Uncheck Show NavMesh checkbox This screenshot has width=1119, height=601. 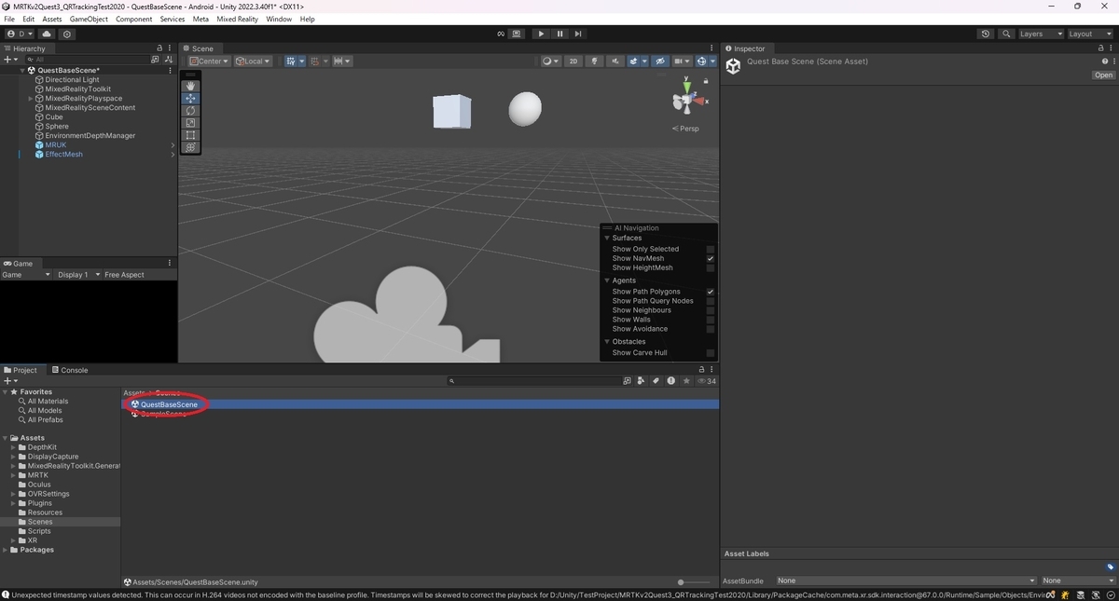click(x=711, y=258)
